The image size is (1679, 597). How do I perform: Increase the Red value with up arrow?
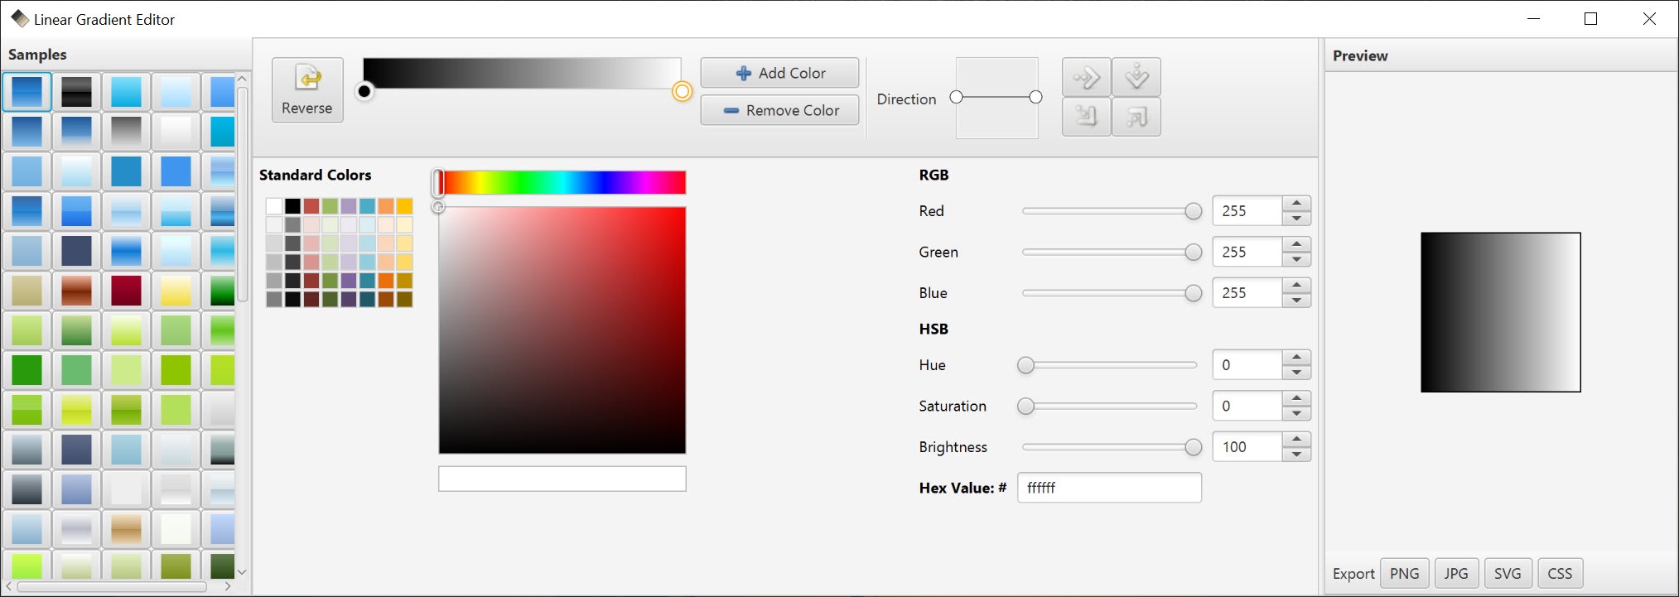(1296, 204)
